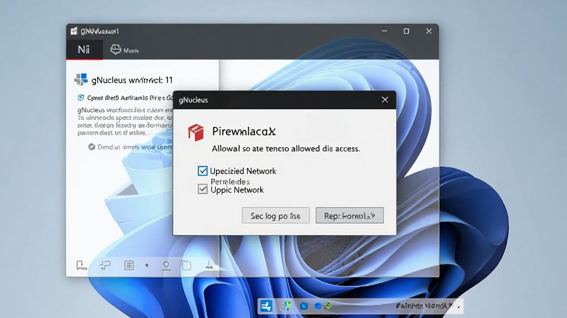
Task: Open the green Chrome-like taskbar icon
Action: [x=328, y=306]
